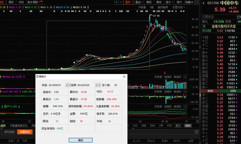Click the 37.98 peak price marker
The width and height of the screenshot is (241, 144).
[156, 16]
